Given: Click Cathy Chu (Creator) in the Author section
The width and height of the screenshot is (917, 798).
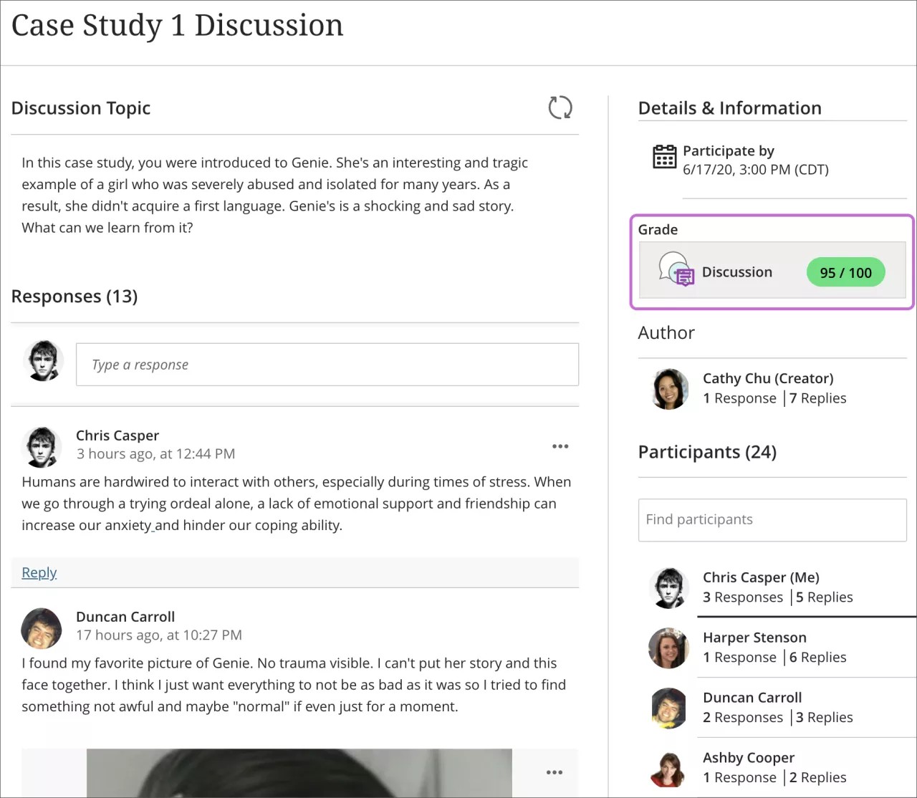Looking at the screenshot, I should pyautogui.click(x=767, y=378).
